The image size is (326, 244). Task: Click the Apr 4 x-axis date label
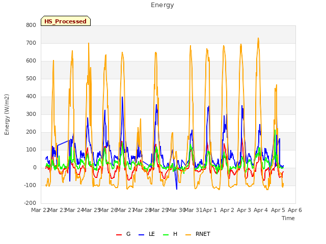[261, 210]
